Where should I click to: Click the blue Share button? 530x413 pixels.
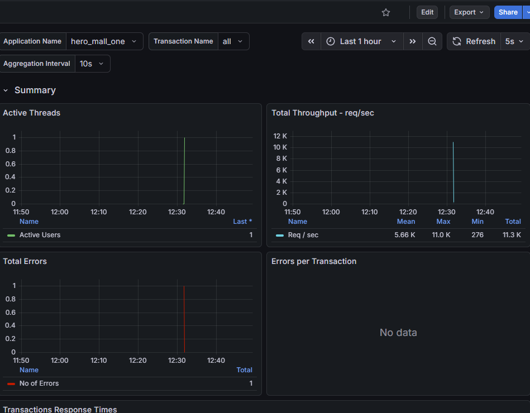tap(508, 12)
